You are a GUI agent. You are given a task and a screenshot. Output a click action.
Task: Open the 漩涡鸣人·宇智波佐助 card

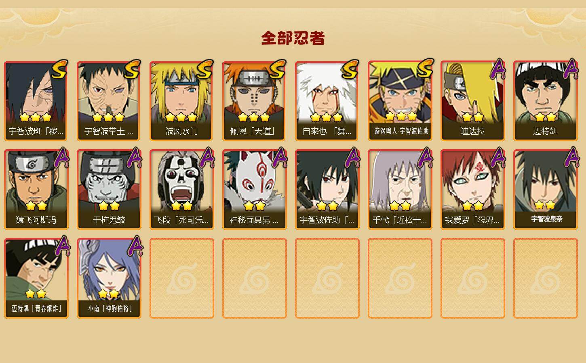click(x=400, y=101)
